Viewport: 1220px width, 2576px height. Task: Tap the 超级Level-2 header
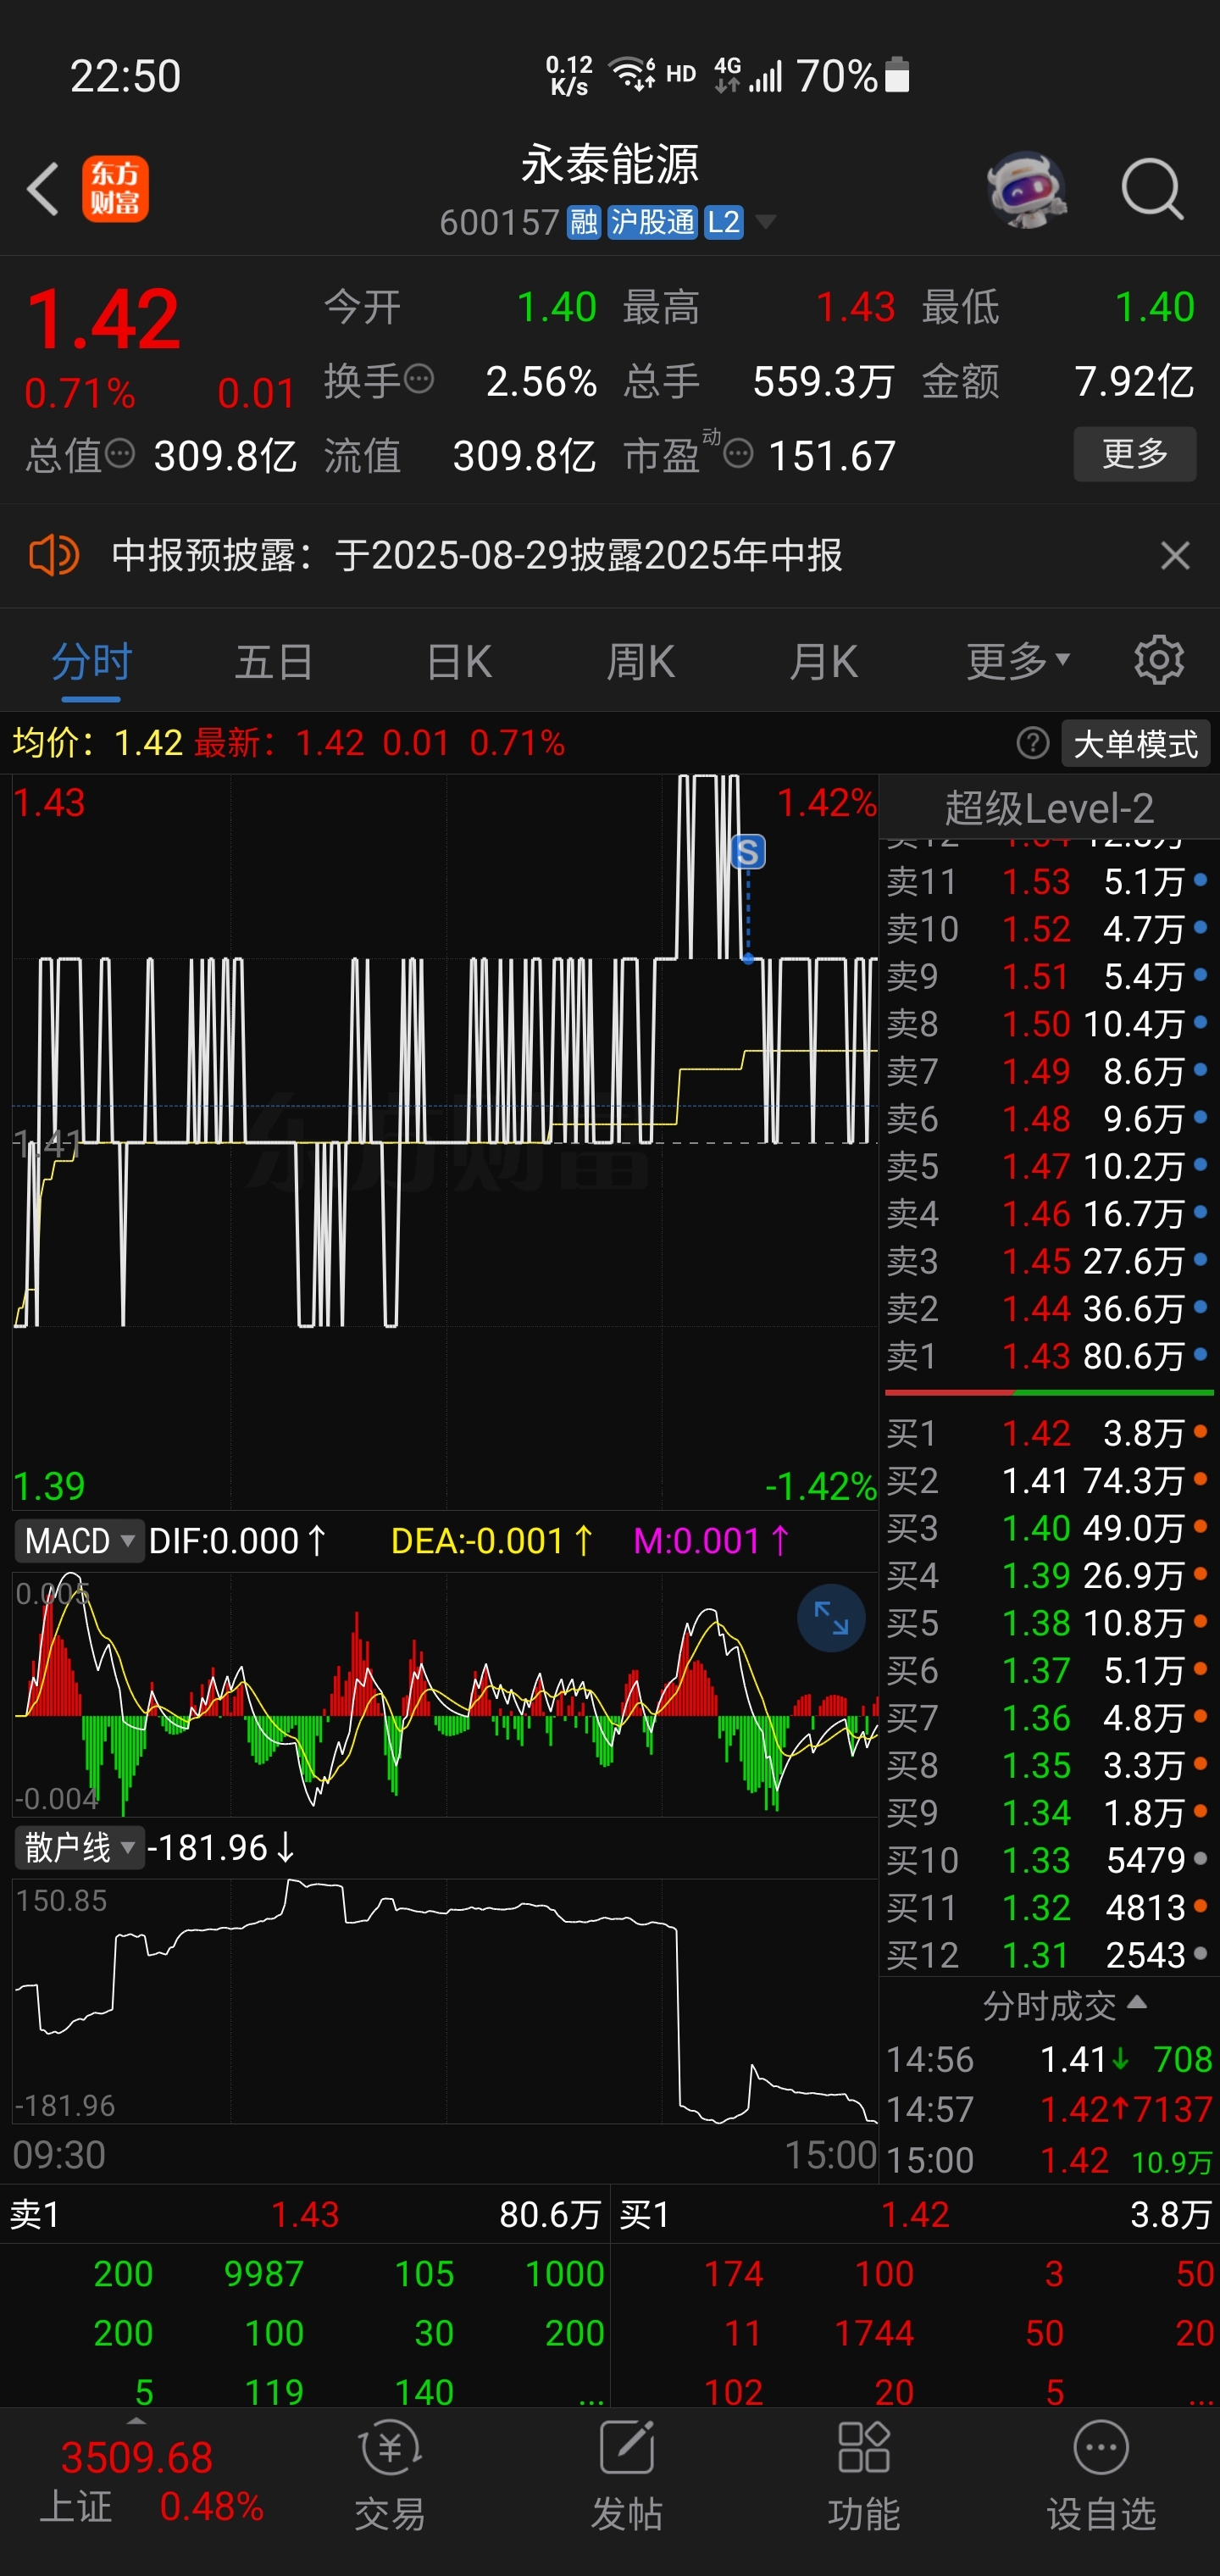1049,808
